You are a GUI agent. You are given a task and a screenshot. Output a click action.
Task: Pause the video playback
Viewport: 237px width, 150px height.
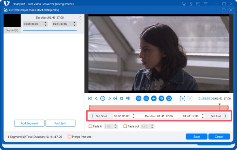coord(103,99)
